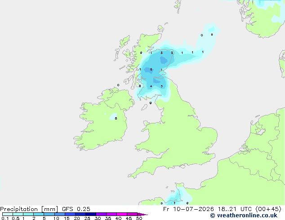Pick the 0.1–0.5 mm palest legend swatch
The height and width of the screenshot is (220, 285).
point(8,214)
